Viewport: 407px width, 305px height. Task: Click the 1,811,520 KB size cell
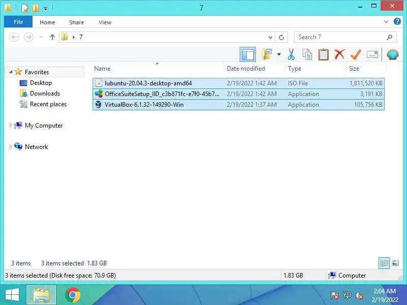pos(366,83)
